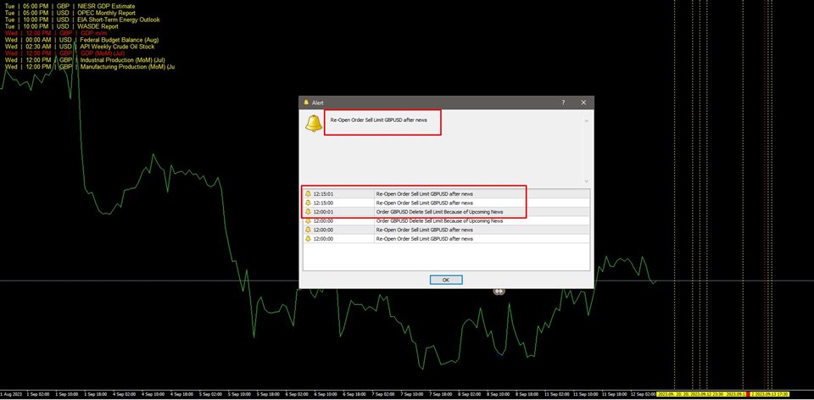The image size is (814, 400).
Task: Click the small bell in Alert title bar
Action: tap(306, 102)
